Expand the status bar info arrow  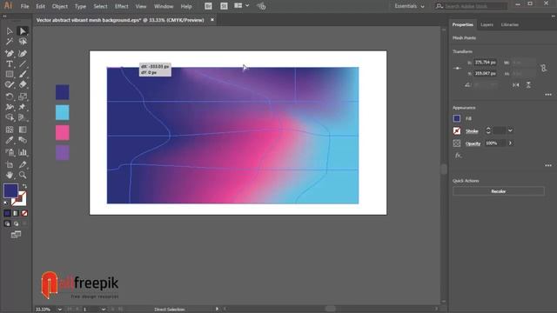pos(217,310)
